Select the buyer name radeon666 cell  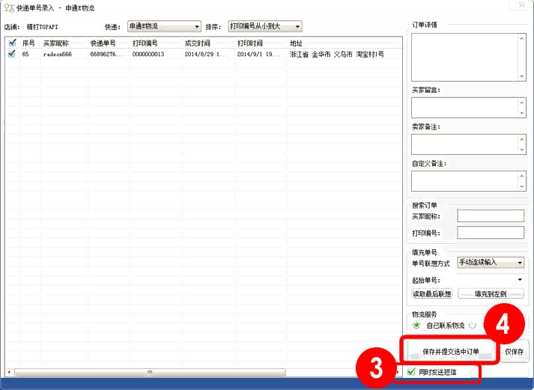[x=58, y=54]
